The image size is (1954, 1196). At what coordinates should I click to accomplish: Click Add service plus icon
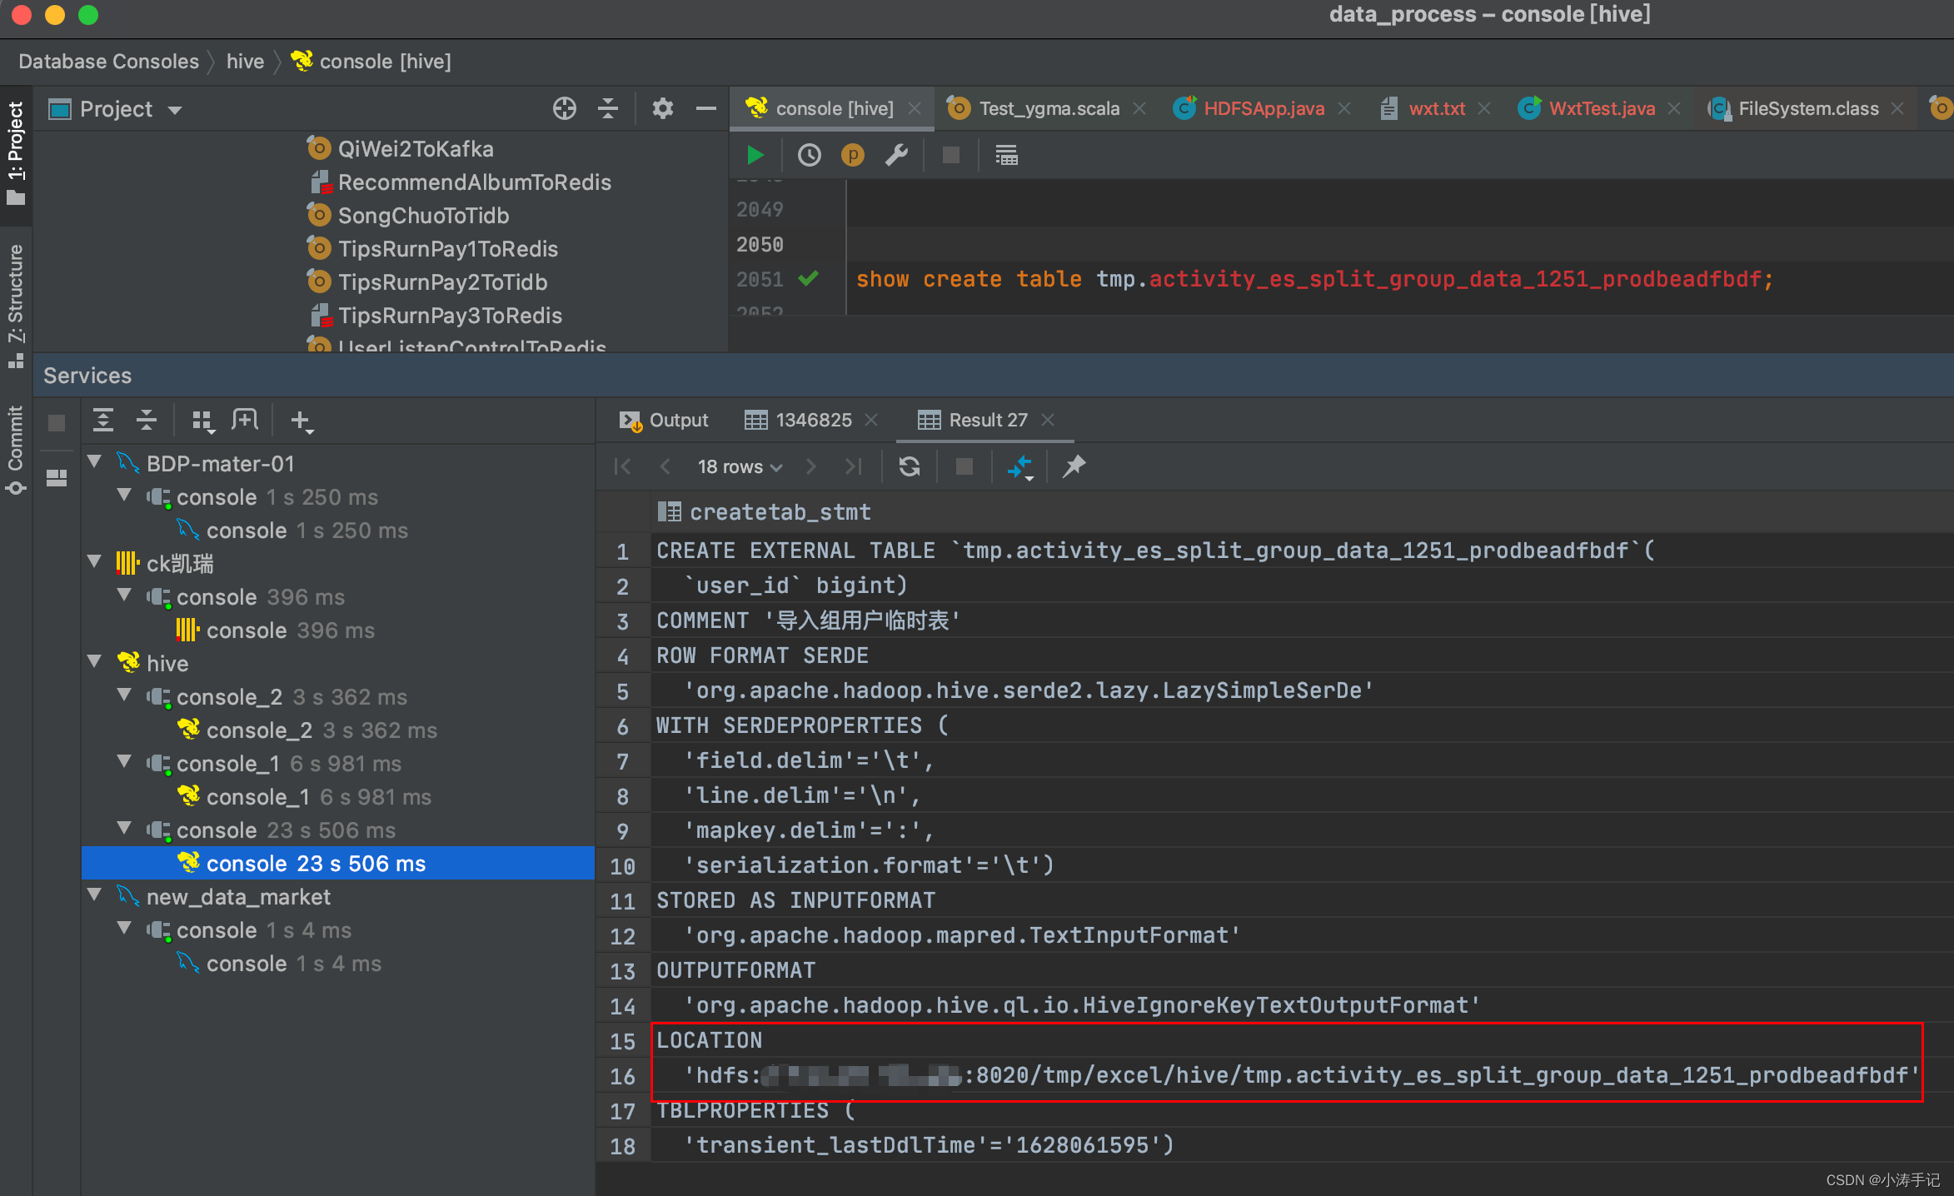pos(301,421)
